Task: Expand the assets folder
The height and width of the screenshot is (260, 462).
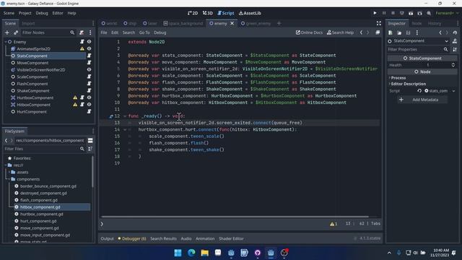Action: pos(9,172)
